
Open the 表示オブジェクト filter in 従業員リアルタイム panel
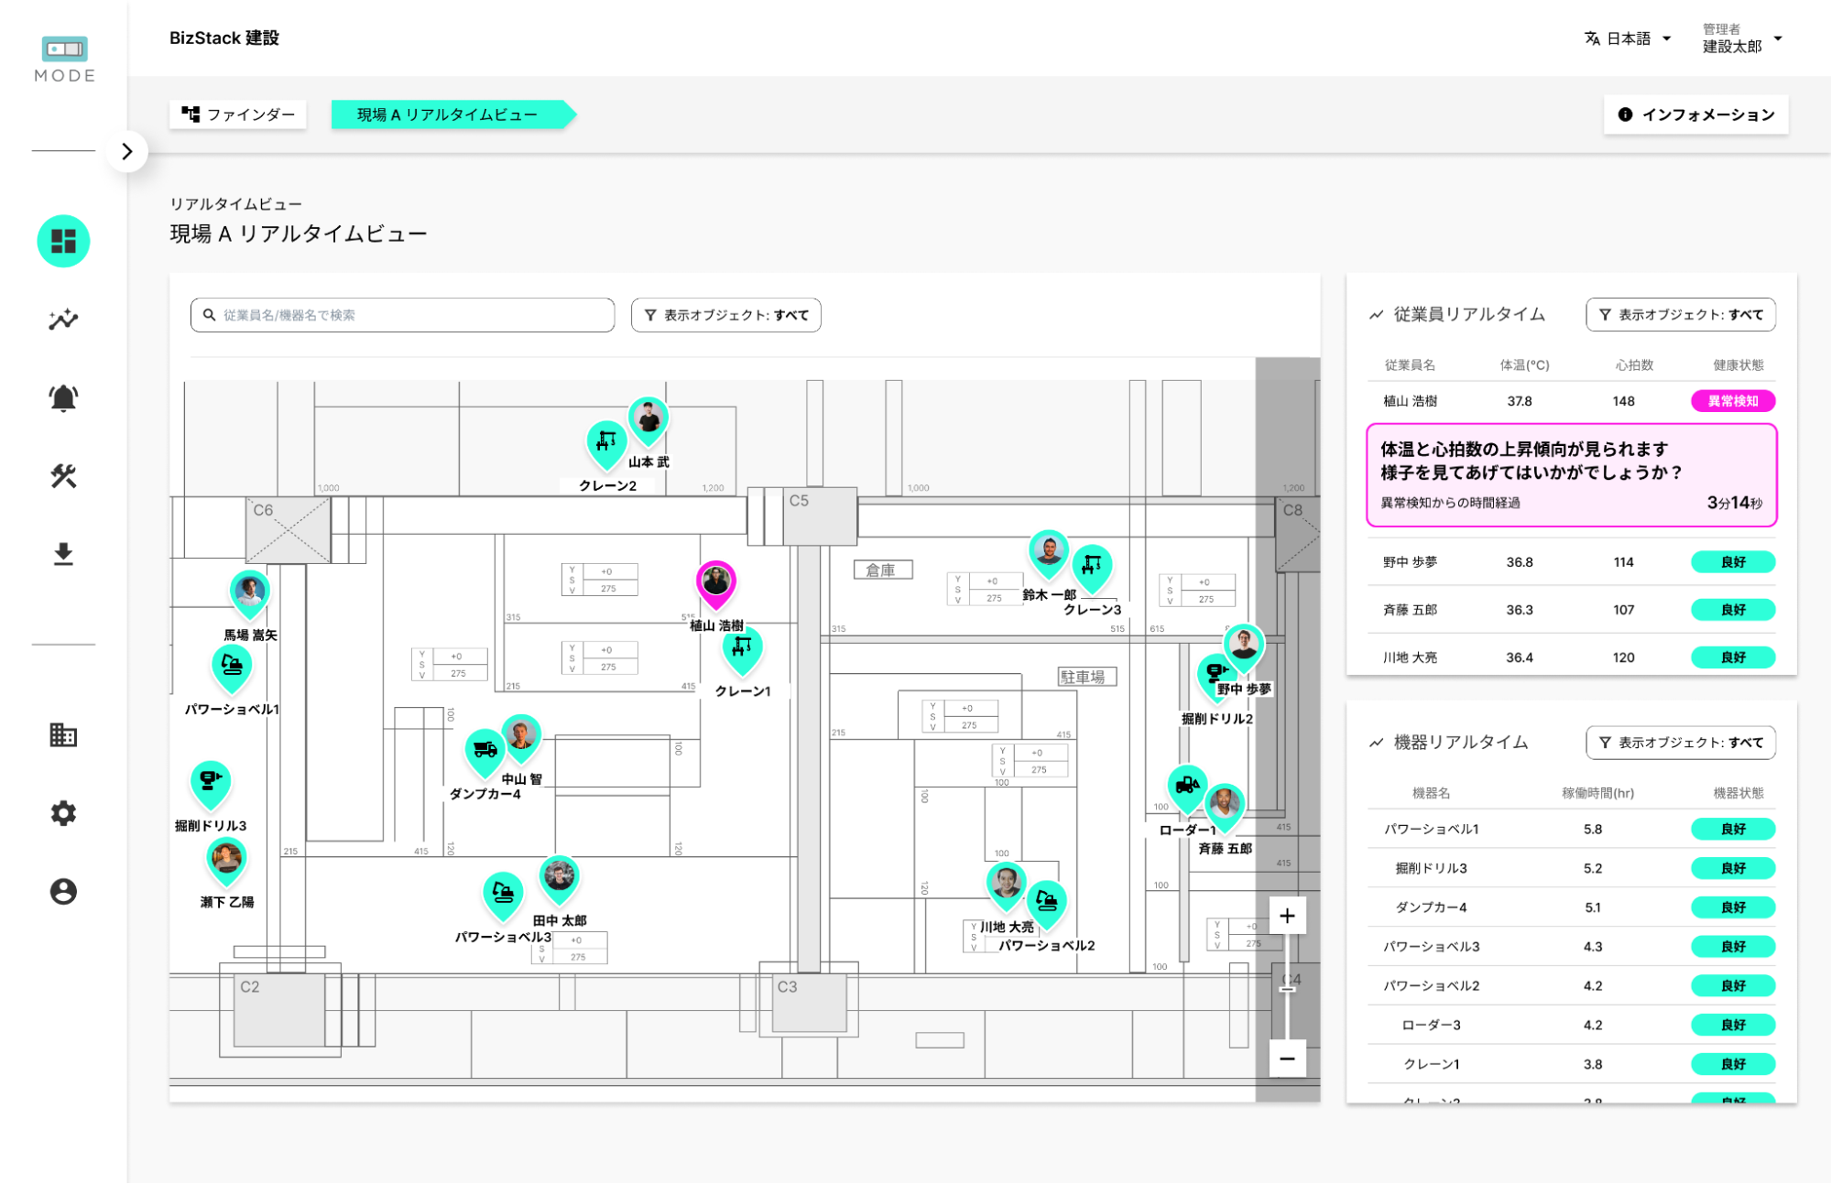1680,314
